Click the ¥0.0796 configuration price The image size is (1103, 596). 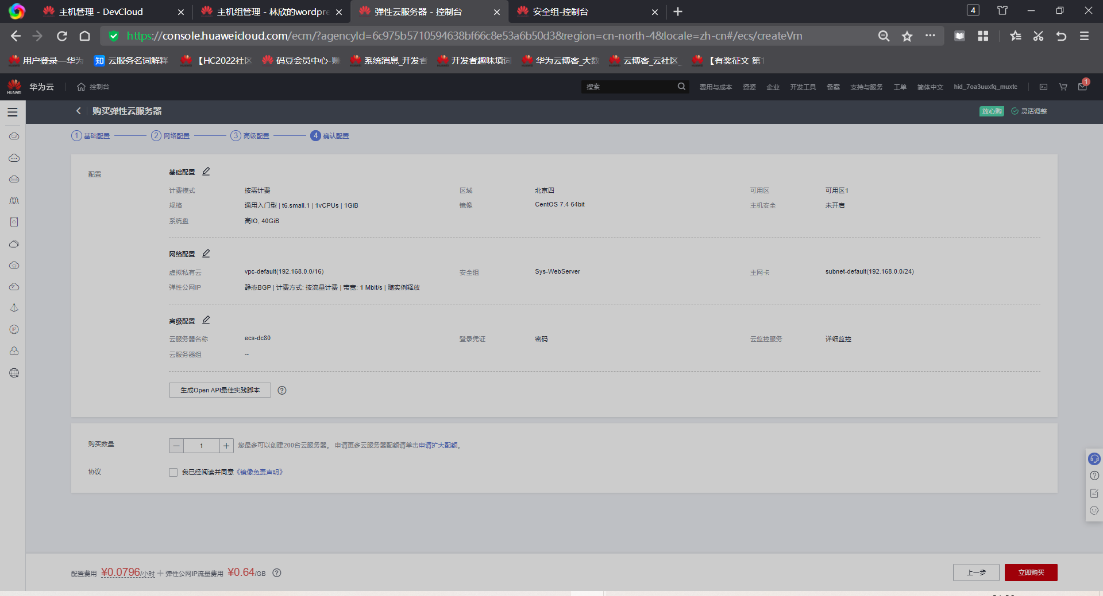[121, 572]
